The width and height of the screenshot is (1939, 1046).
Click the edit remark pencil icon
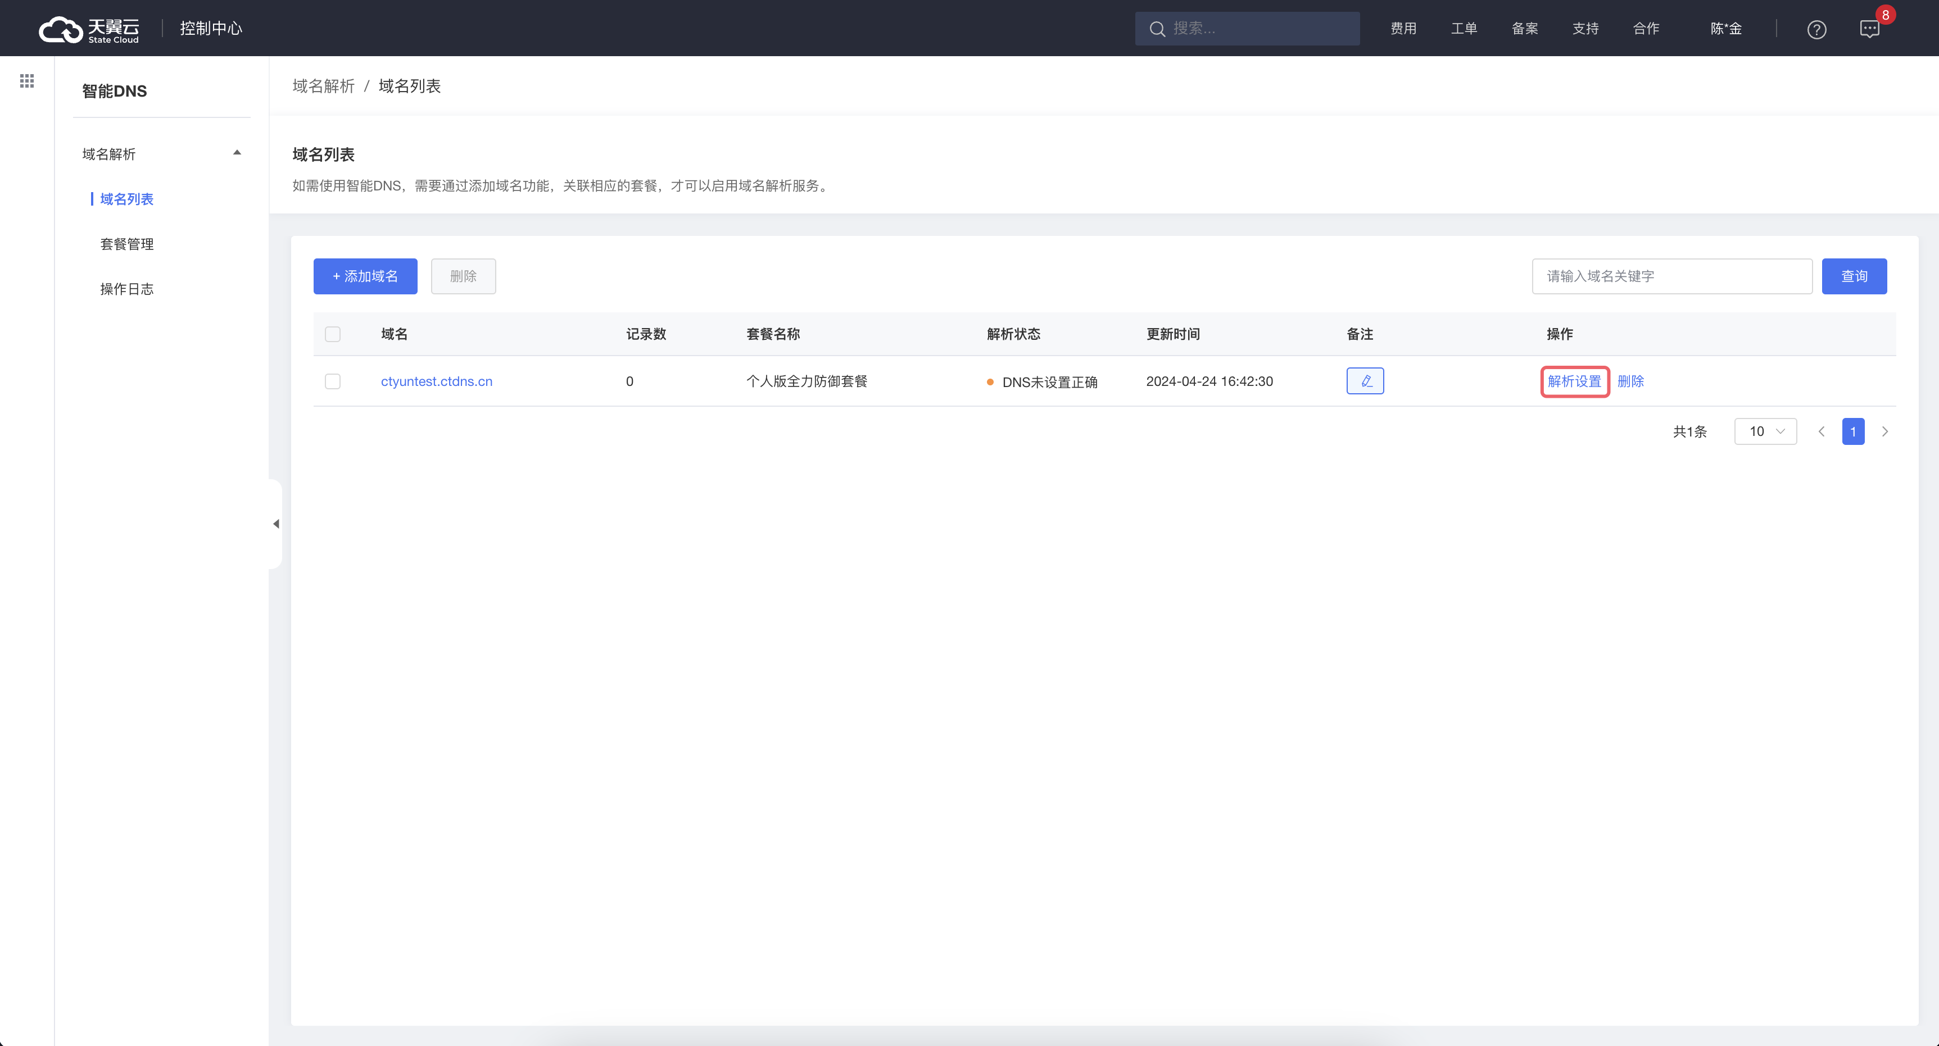click(1365, 381)
